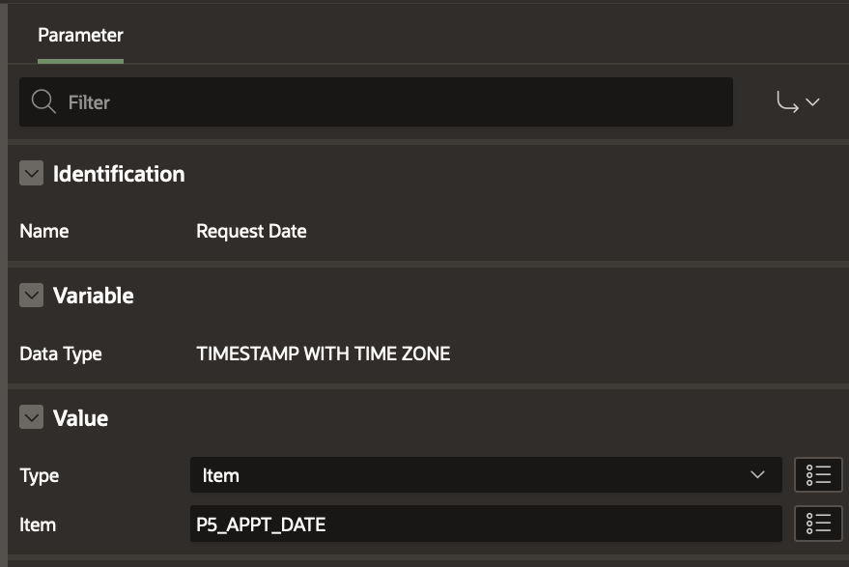
Task: Click the magnifier icon in Filter box
Action: (x=43, y=101)
